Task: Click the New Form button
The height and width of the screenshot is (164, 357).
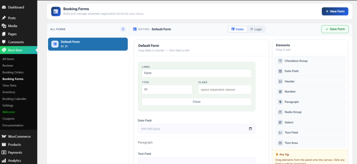Action: pos(335,11)
